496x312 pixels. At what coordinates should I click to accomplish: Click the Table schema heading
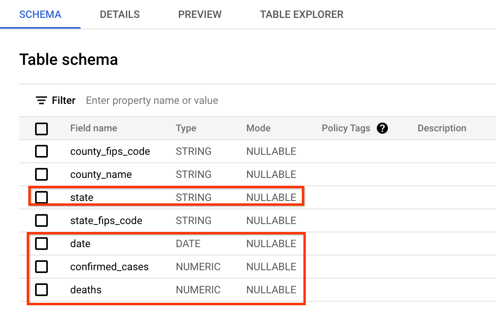point(69,59)
